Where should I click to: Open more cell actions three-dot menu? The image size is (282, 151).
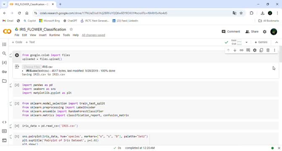click(274, 50)
